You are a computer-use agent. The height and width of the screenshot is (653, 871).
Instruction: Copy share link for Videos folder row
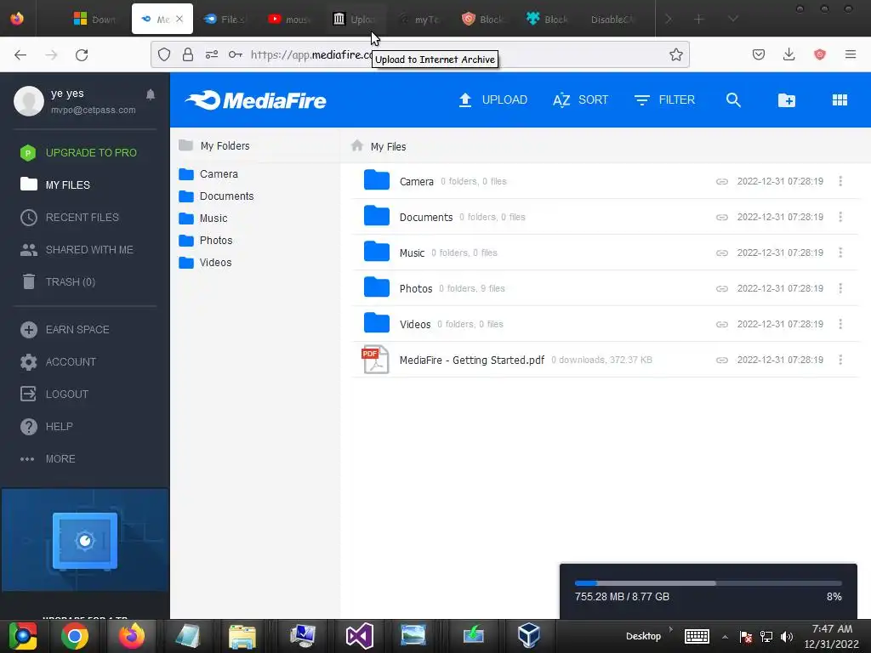(x=721, y=324)
